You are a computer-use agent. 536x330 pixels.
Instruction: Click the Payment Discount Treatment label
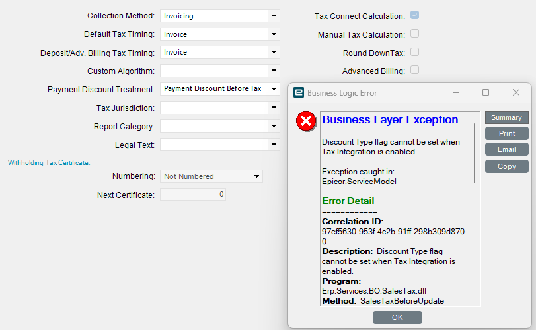(101, 89)
